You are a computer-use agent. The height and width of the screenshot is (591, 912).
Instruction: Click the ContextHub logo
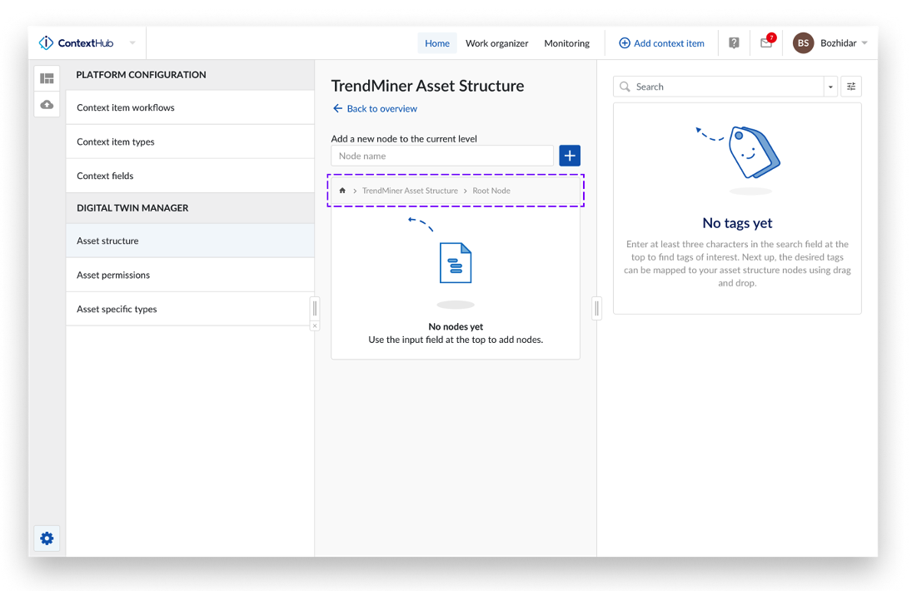tap(77, 43)
